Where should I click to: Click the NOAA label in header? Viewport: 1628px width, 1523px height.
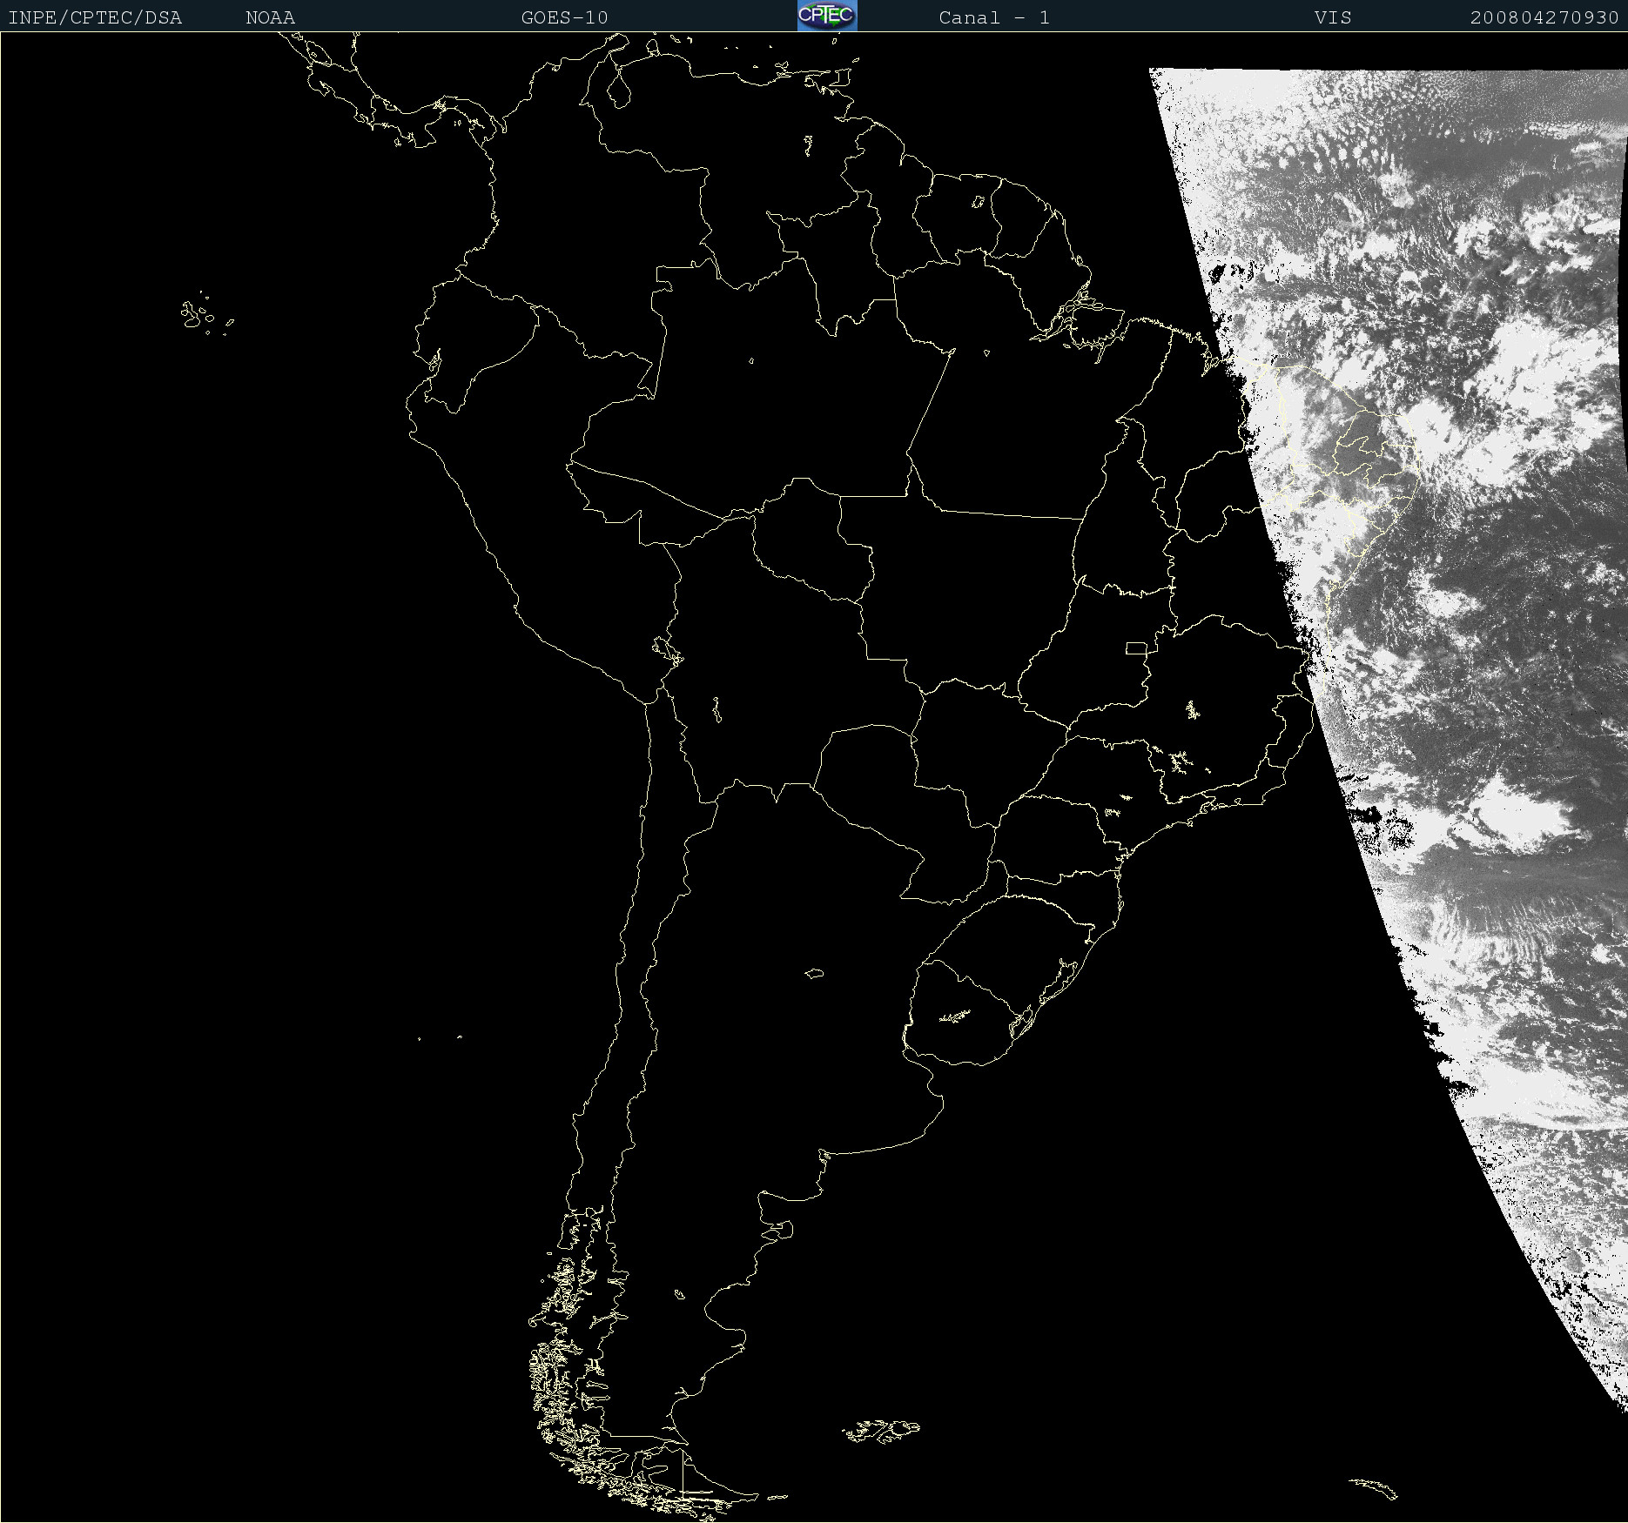point(270,17)
